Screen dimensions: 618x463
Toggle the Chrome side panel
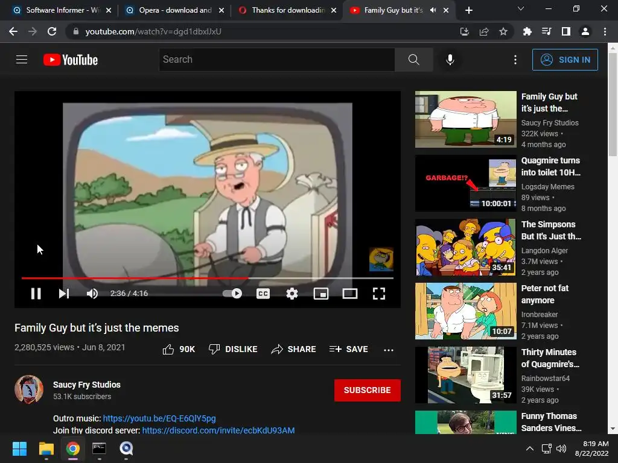(565, 31)
